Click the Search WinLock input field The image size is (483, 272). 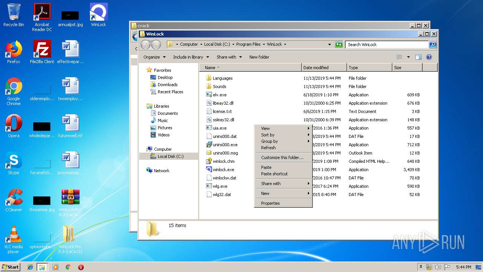tap(387, 45)
